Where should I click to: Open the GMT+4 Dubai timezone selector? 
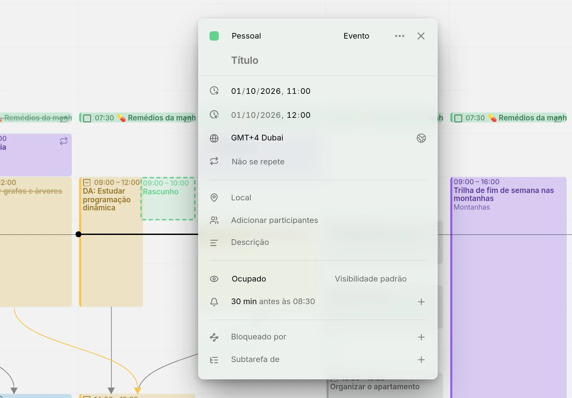(x=257, y=138)
